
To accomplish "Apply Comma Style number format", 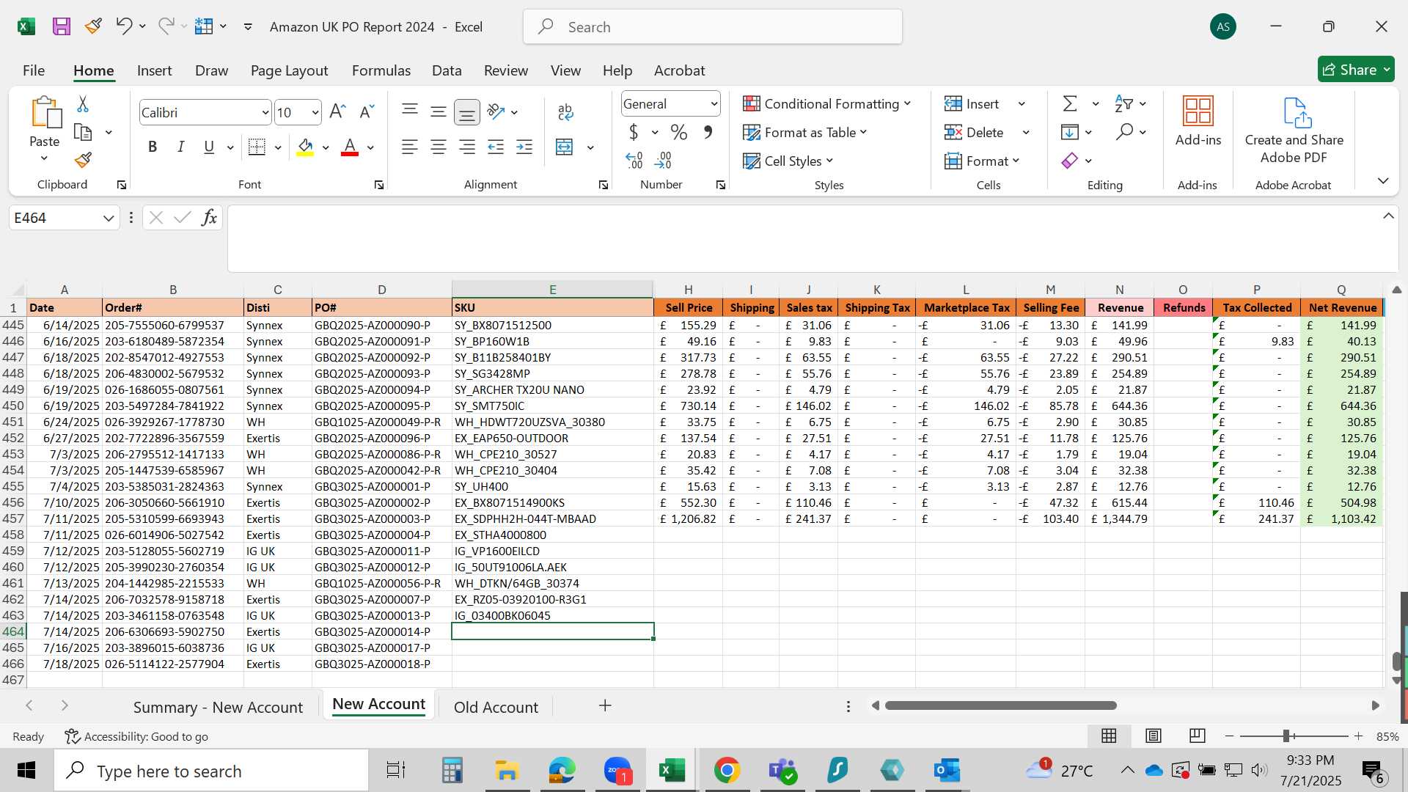I will click(x=708, y=133).
